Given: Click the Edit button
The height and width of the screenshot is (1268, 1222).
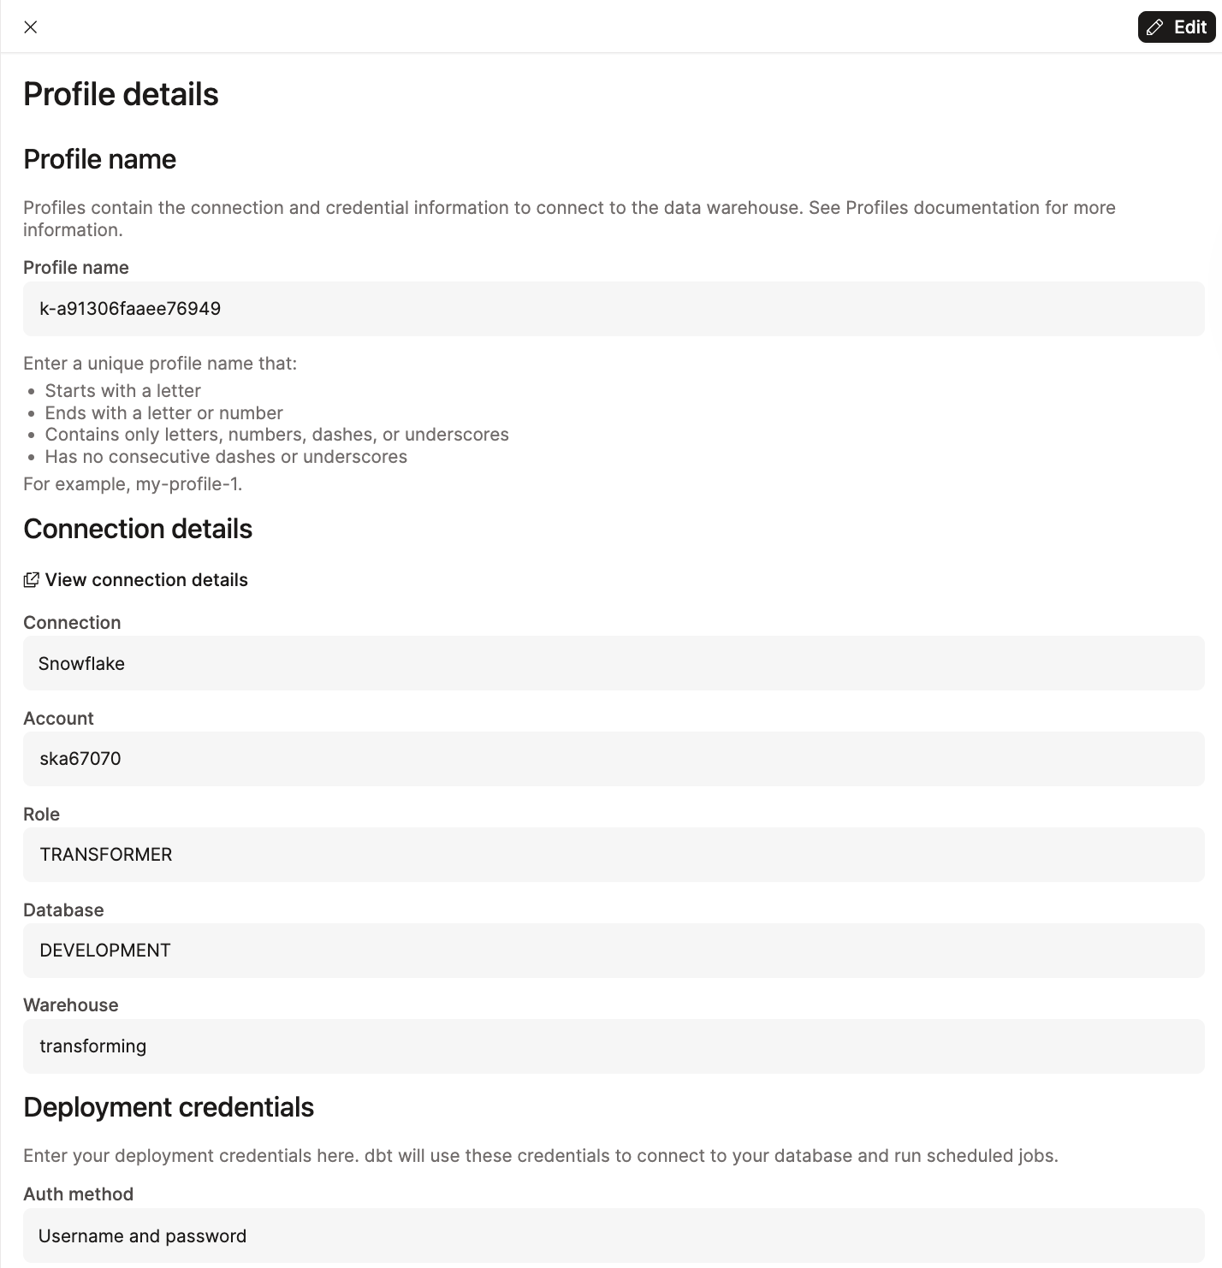Looking at the screenshot, I should [x=1176, y=27].
